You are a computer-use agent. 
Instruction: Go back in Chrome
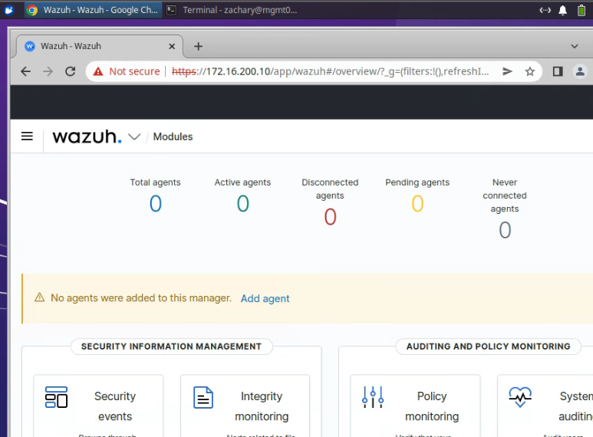coord(25,71)
